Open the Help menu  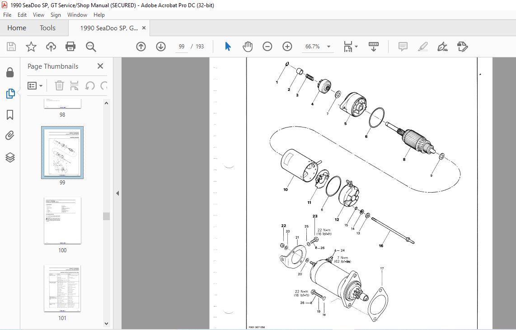click(99, 15)
